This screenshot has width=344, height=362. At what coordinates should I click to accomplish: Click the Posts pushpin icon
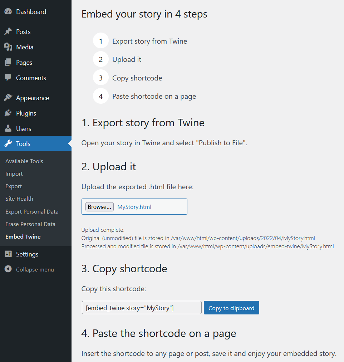click(8, 31)
